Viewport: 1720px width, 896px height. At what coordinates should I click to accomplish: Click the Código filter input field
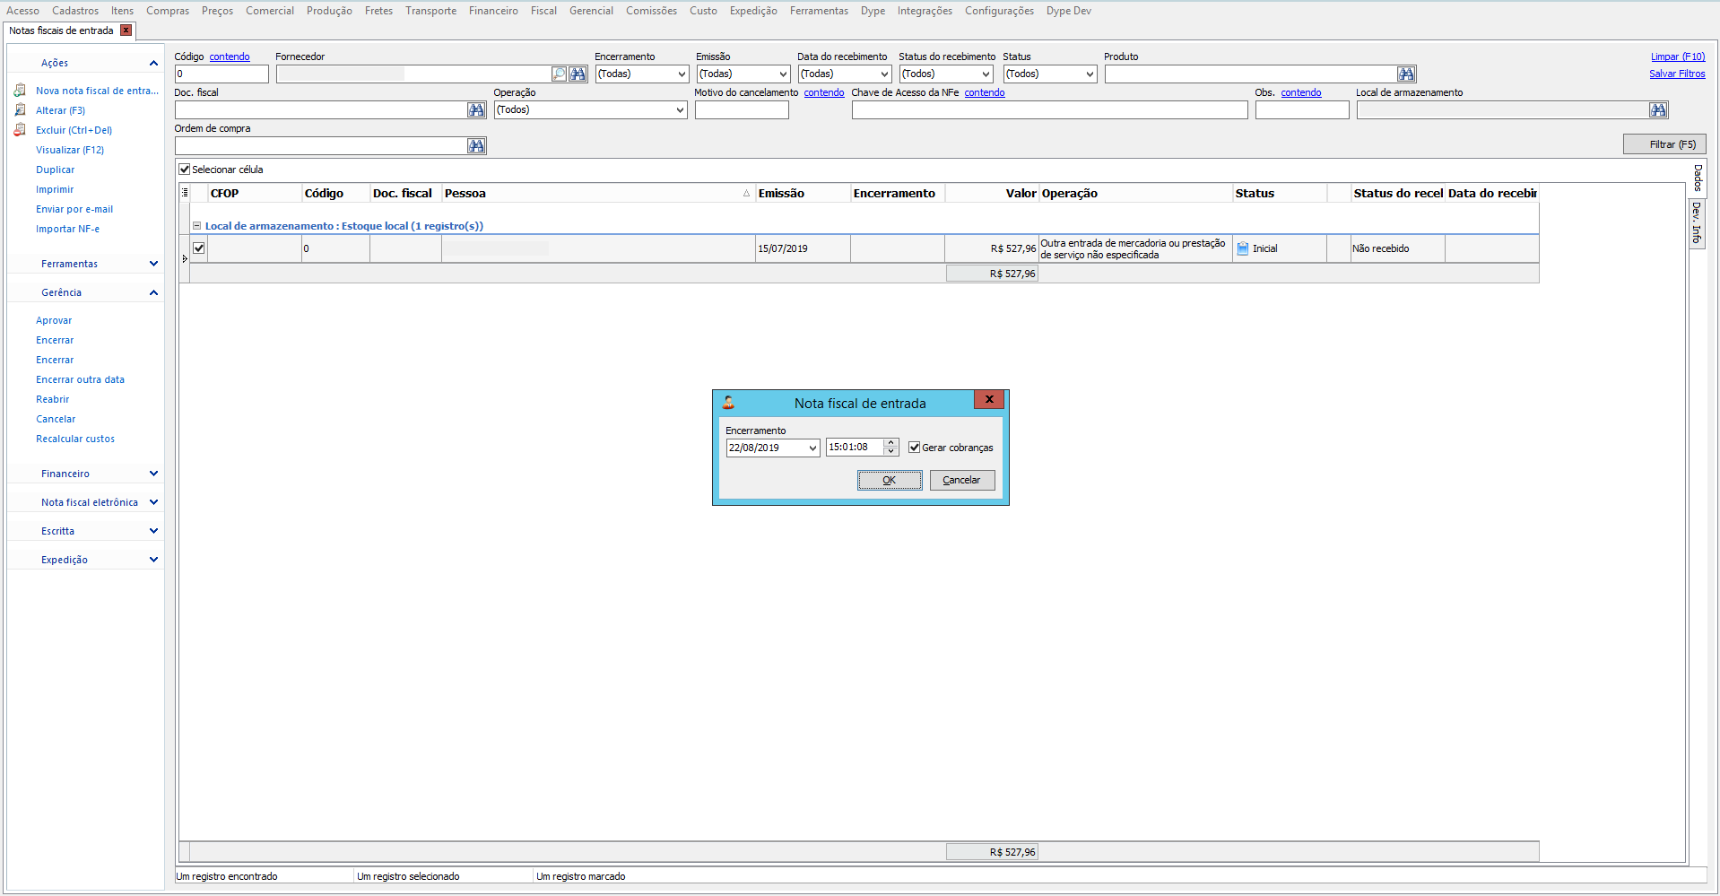222,74
